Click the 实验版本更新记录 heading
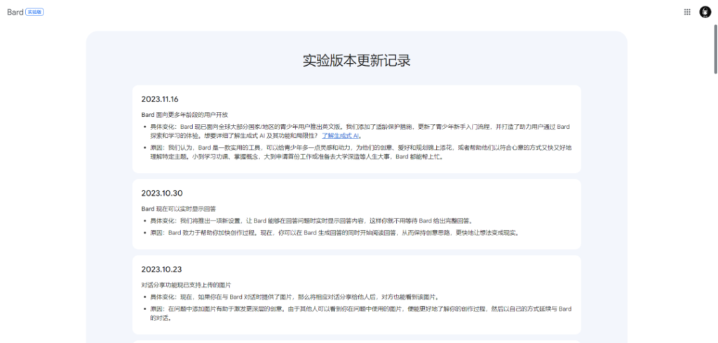Image resolution: width=718 pixels, height=343 pixels. click(357, 60)
